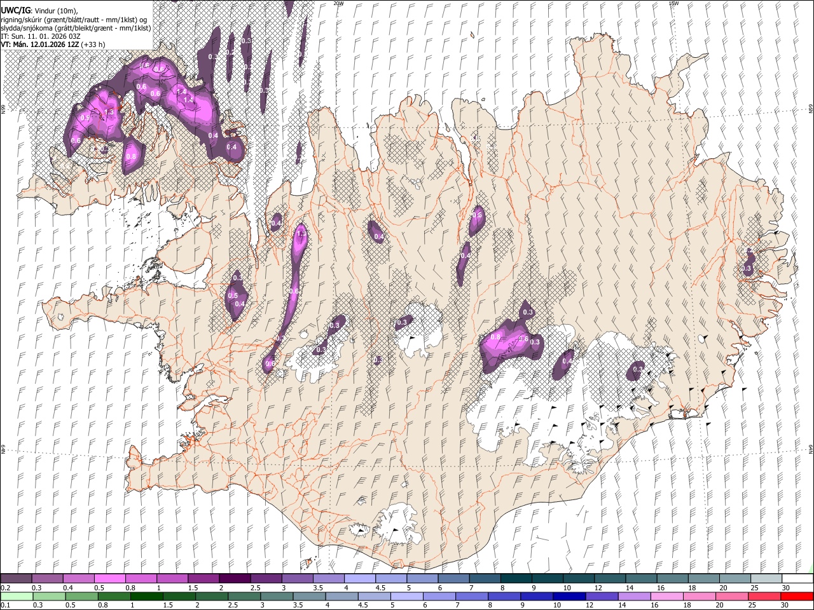Click the dark purple 0.2–0.3 swatch in upper scale
Viewport: 814px width, 610px height.
coord(17,579)
